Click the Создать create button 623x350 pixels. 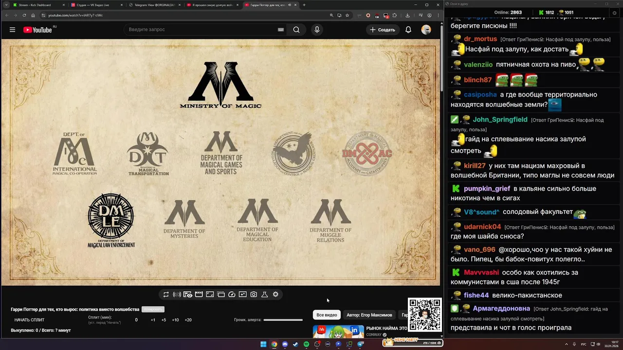[x=383, y=30]
